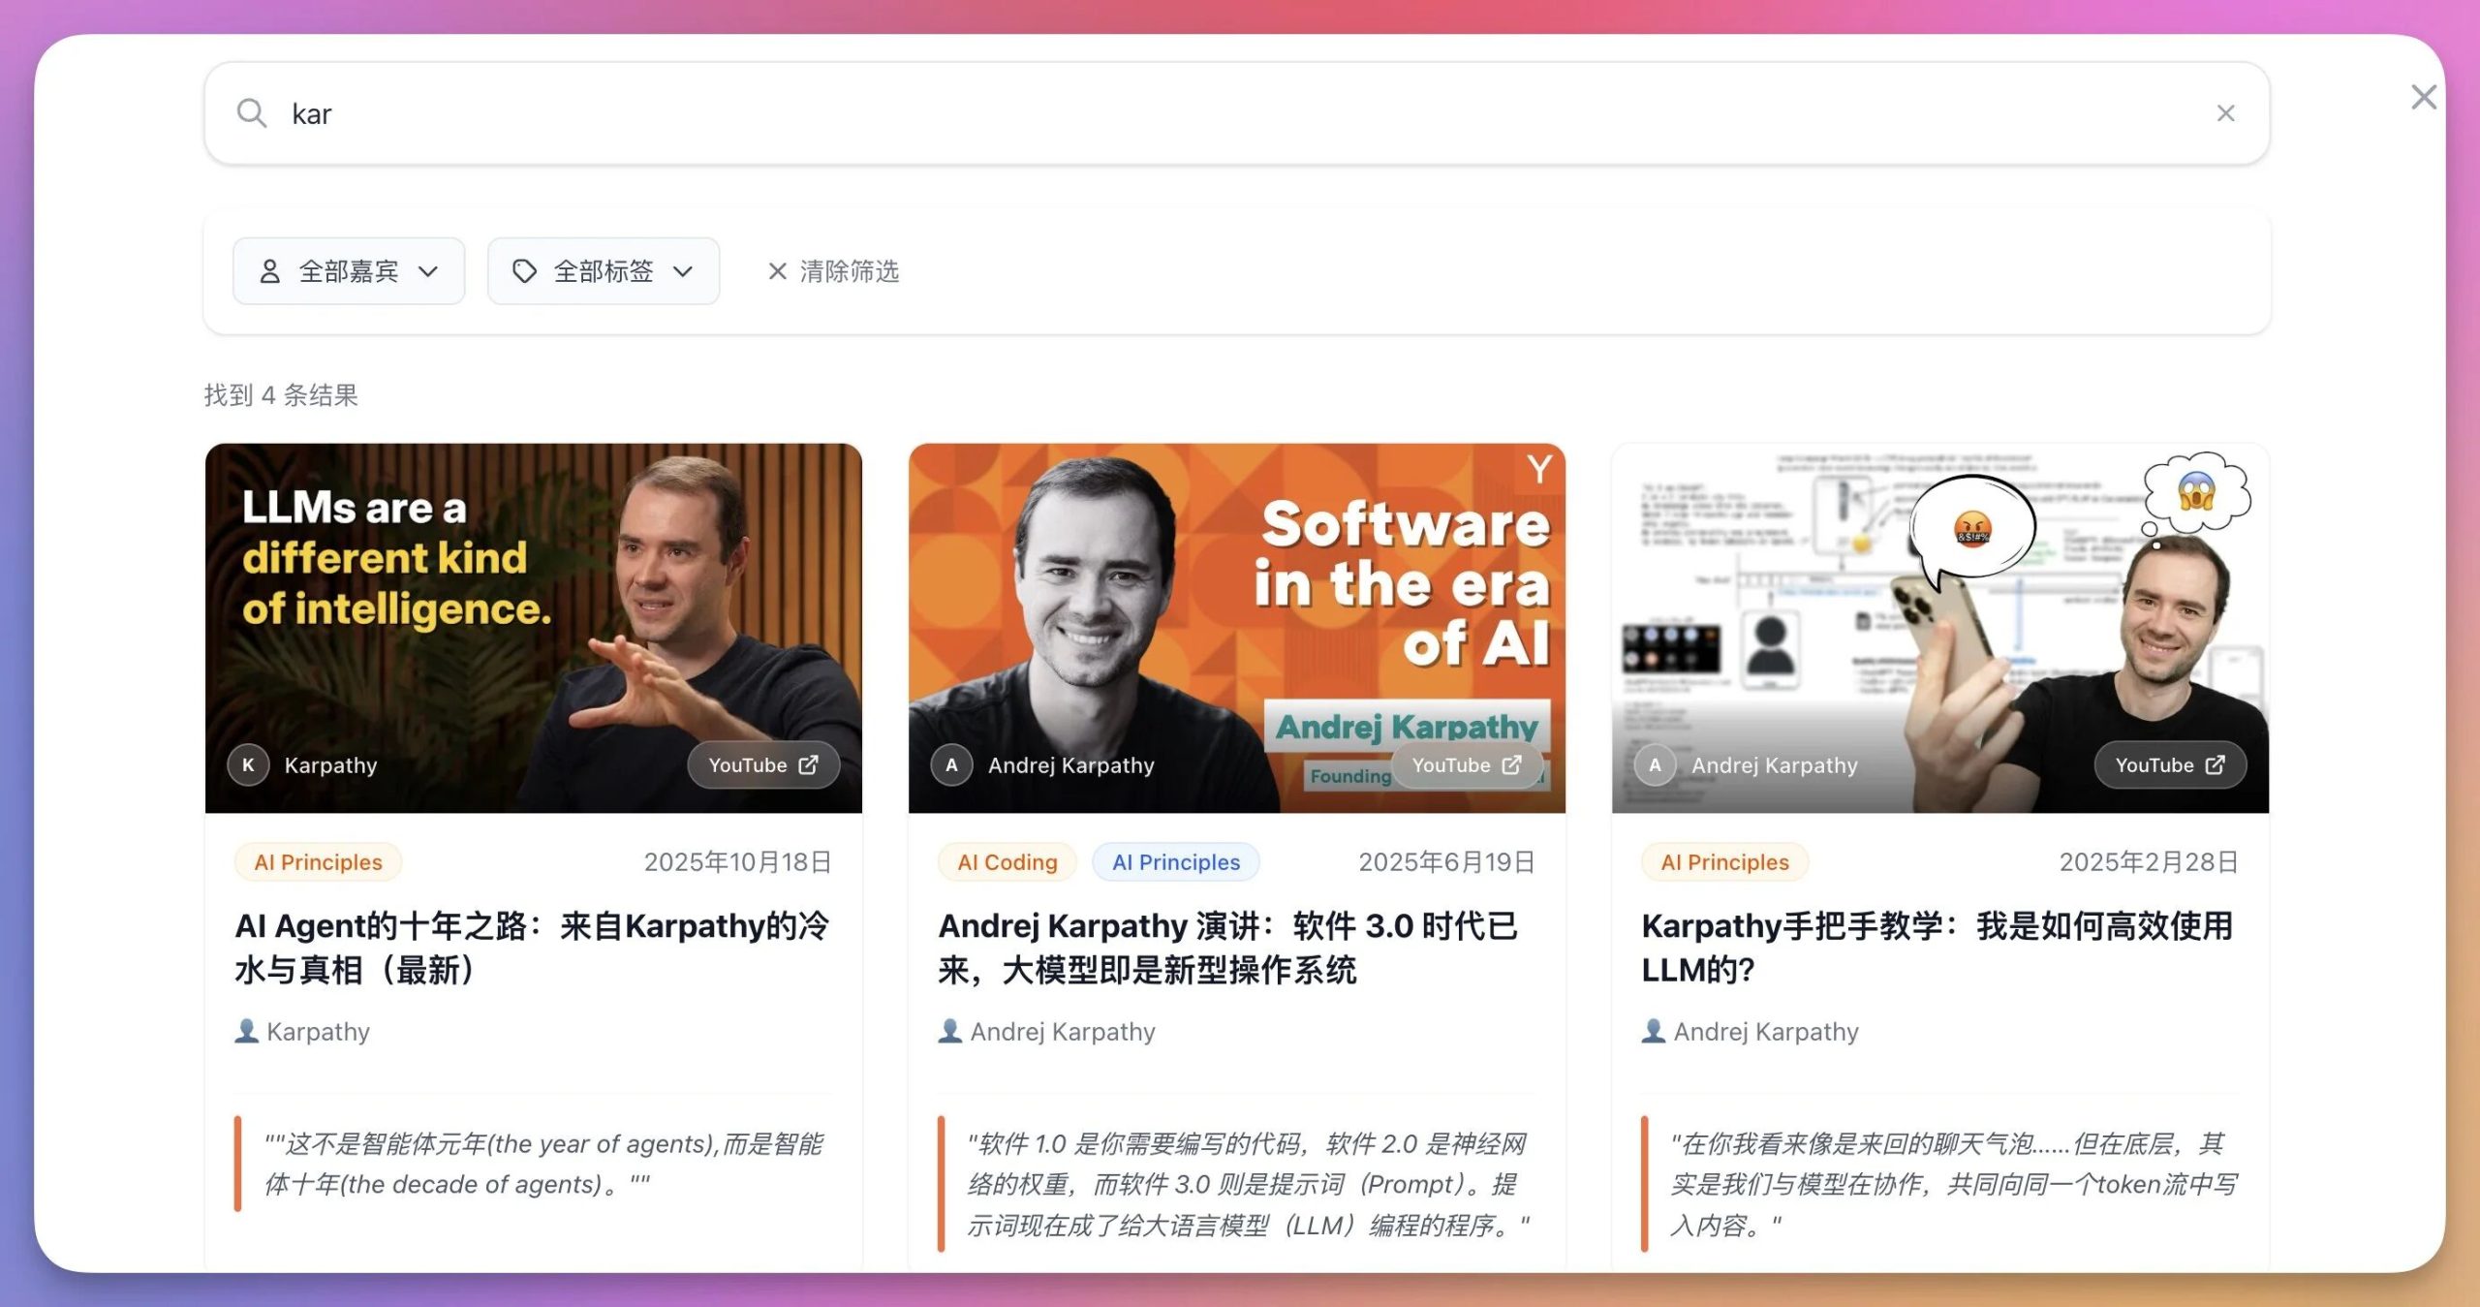Open YouTube link on the phone selfie video
Image resolution: width=2480 pixels, height=1307 pixels.
(2169, 765)
